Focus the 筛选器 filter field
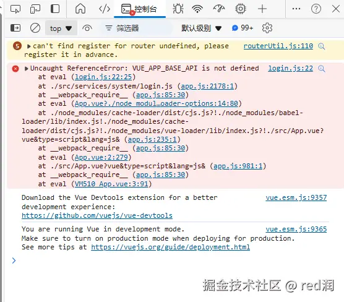The height and width of the screenshot is (302, 344). (x=136, y=28)
